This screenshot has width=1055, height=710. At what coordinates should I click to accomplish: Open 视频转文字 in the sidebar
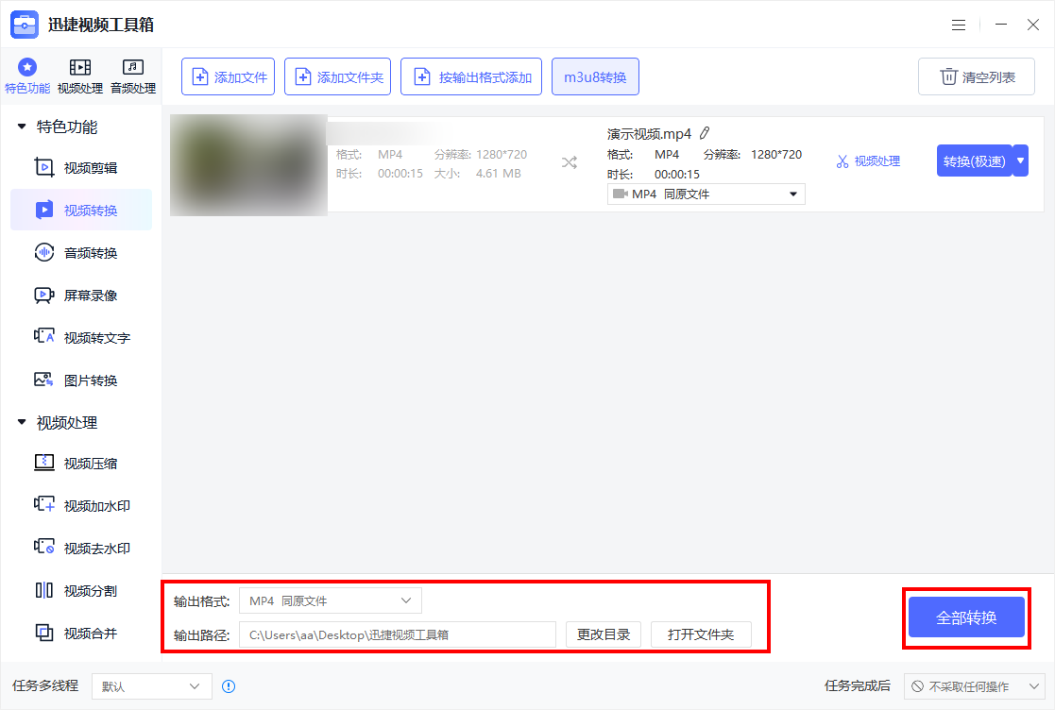tap(80, 337)
